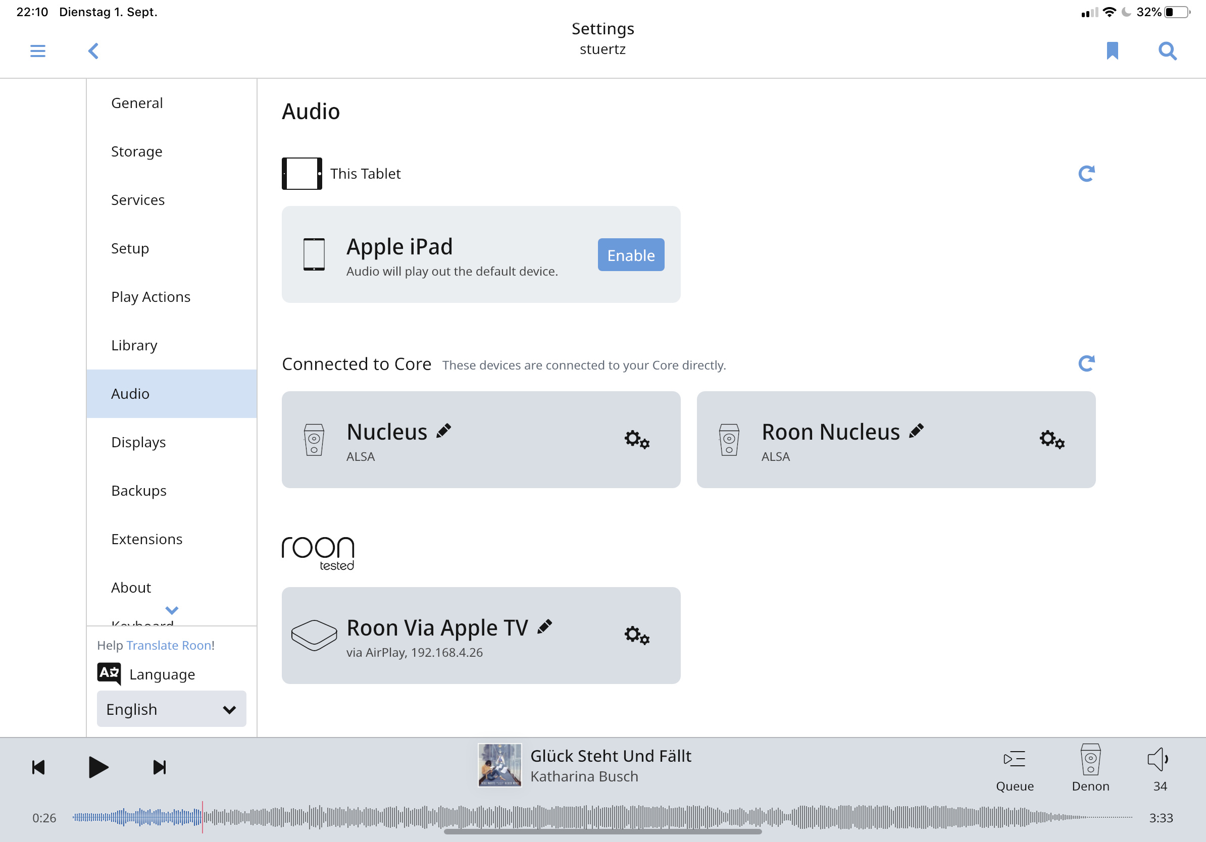Click the via AirPlay, 192.168.4.26 text
Image resolution: width=1206 pixels, height=842 pixels.
tap(415, 653)
